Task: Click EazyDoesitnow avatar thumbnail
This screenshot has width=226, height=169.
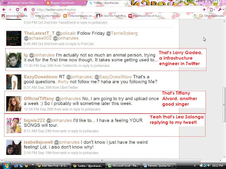Action: point(14,82)
